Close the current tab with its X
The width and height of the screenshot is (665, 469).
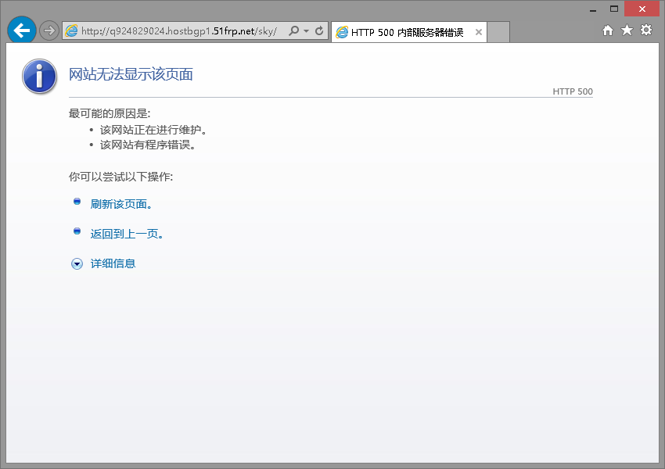click(x=478, y=32)
